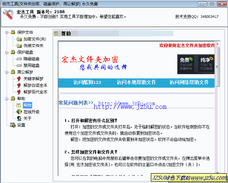The width and height of the screenshot is (228, 183).
Task: Click the folder icon beside 加密文件(夹)
Action: [19, 39]
